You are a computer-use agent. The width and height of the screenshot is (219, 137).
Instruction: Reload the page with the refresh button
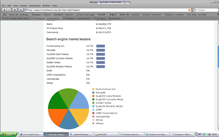click(15, 10)
